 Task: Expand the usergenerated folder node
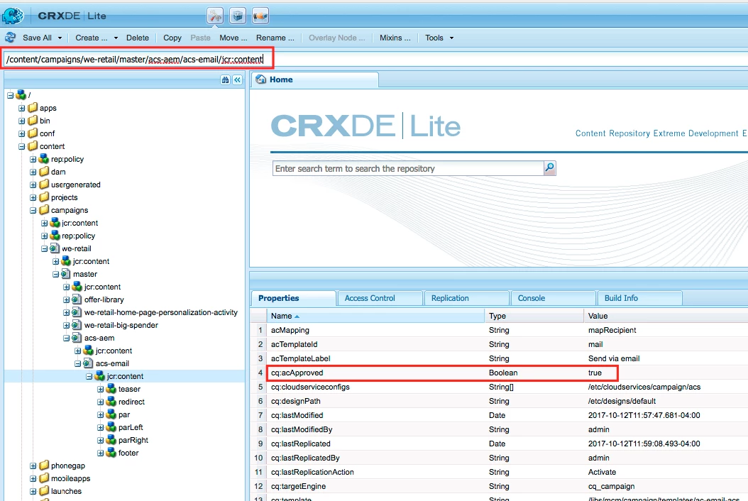click(x=33, y=185)
